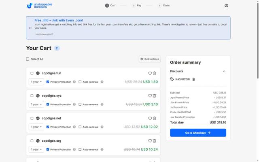The image size is (259, 162).
Task: Add copdigos.org to wishlist with heart icon
Action: [x=150, y=141]
